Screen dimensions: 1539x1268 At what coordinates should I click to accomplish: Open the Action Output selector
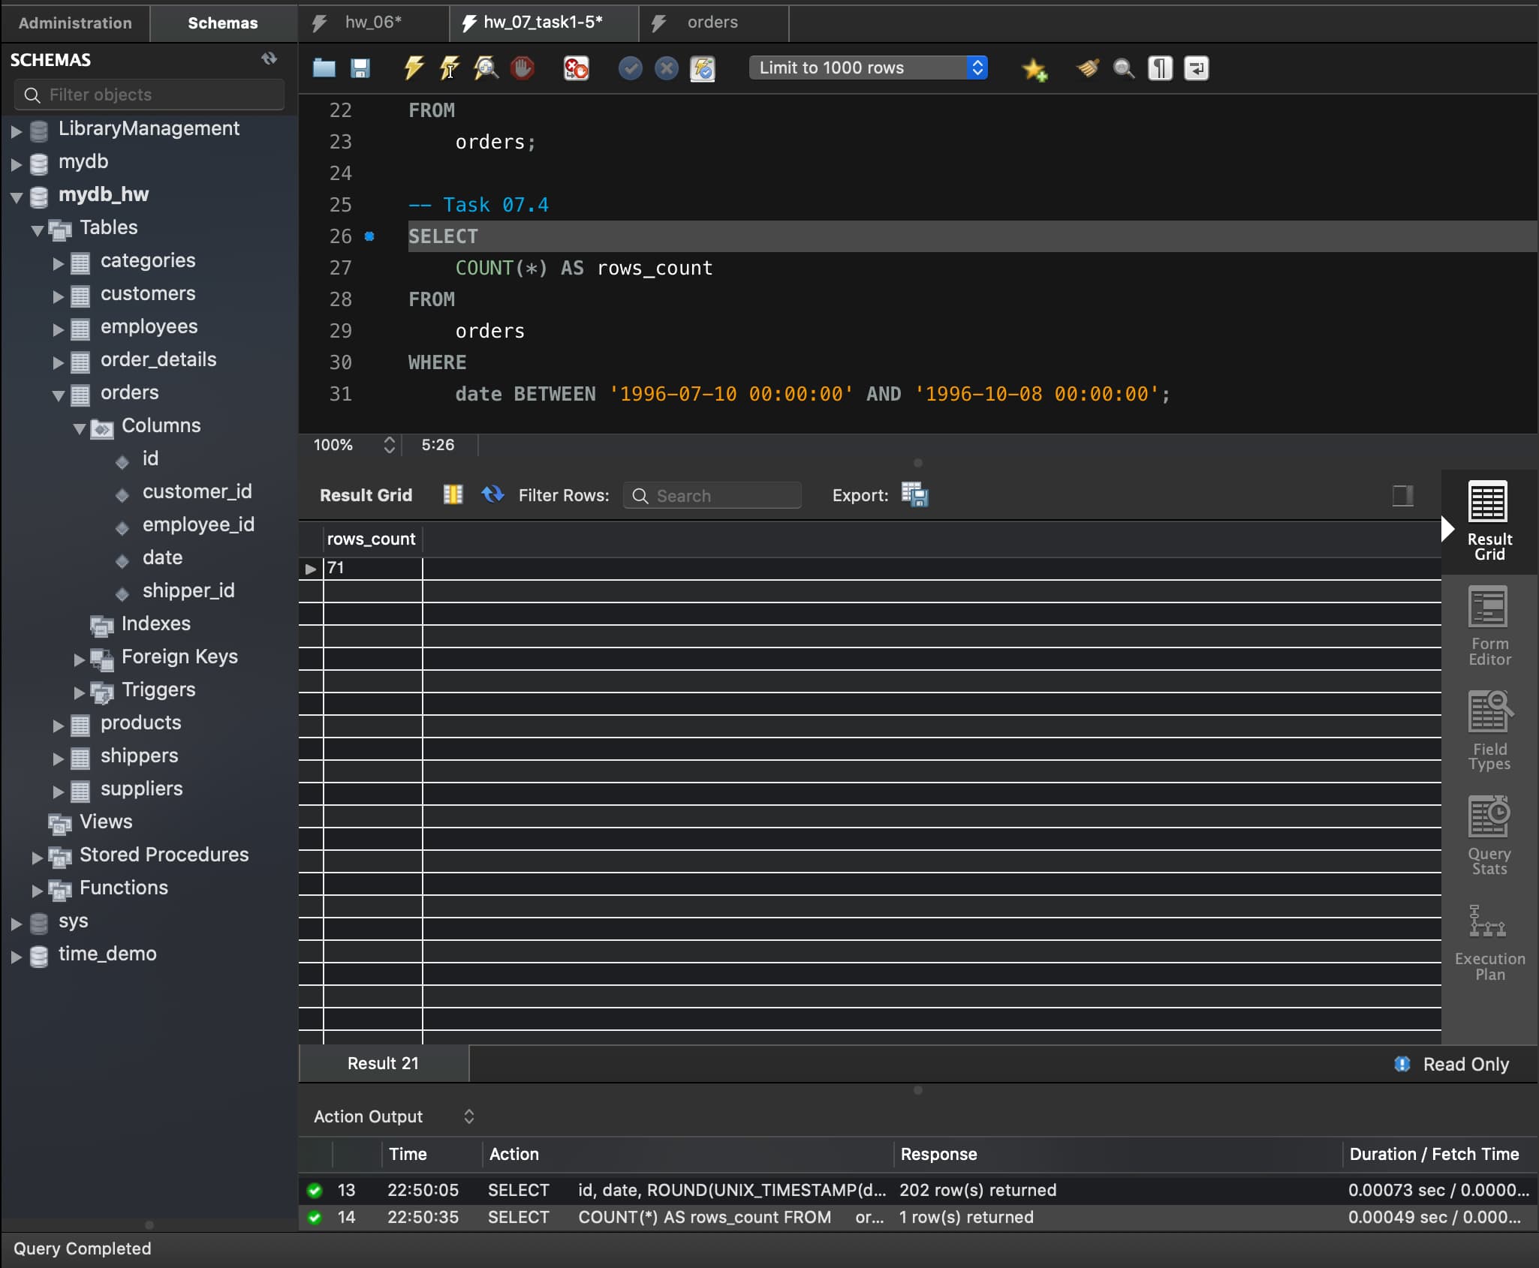pos(393,1116)
